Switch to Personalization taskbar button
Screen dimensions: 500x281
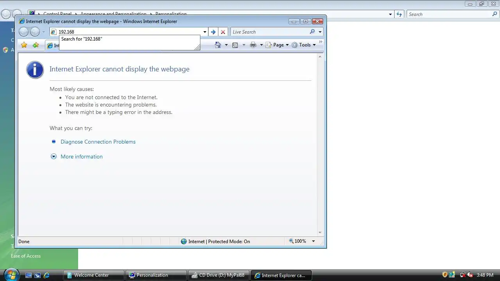tap(156, 275)
